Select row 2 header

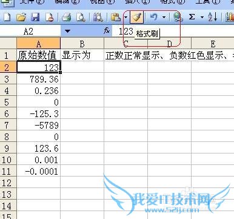8,67
